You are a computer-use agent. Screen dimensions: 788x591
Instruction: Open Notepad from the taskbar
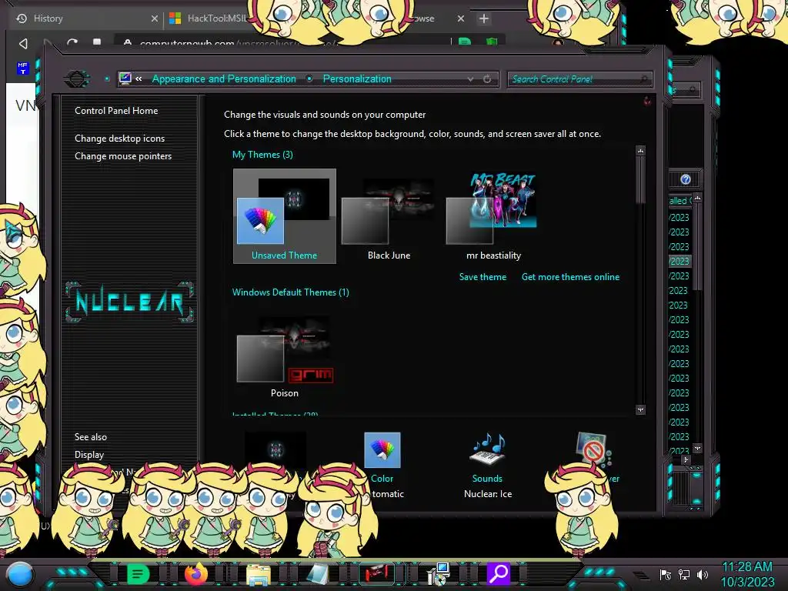click(x=318, y=574)
